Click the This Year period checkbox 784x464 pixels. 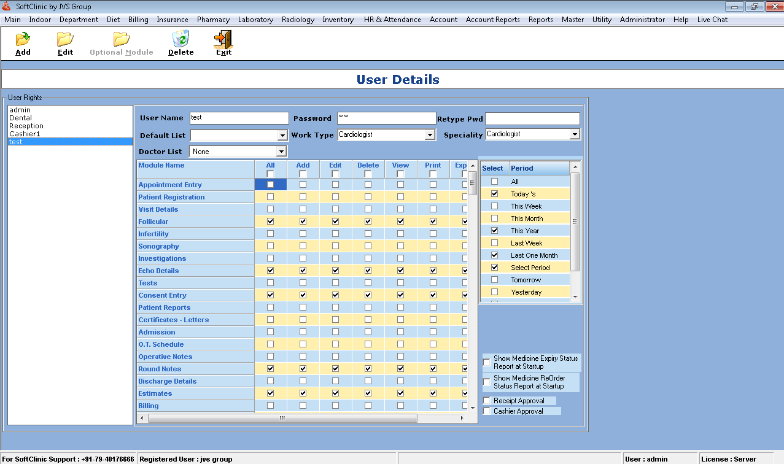(495, 231)
